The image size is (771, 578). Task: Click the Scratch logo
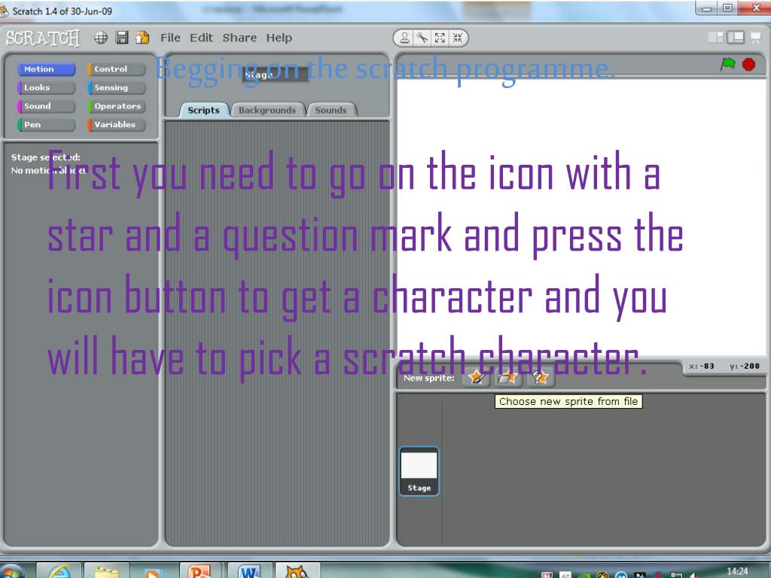(43, 38)
